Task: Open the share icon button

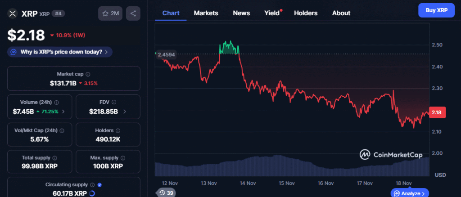Action: [x=133, y=13]
